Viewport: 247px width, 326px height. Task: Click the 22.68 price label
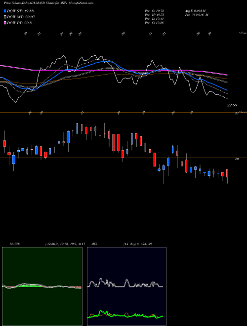coord(232,105)
